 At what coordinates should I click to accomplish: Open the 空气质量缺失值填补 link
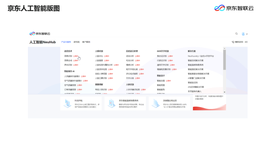73,81
